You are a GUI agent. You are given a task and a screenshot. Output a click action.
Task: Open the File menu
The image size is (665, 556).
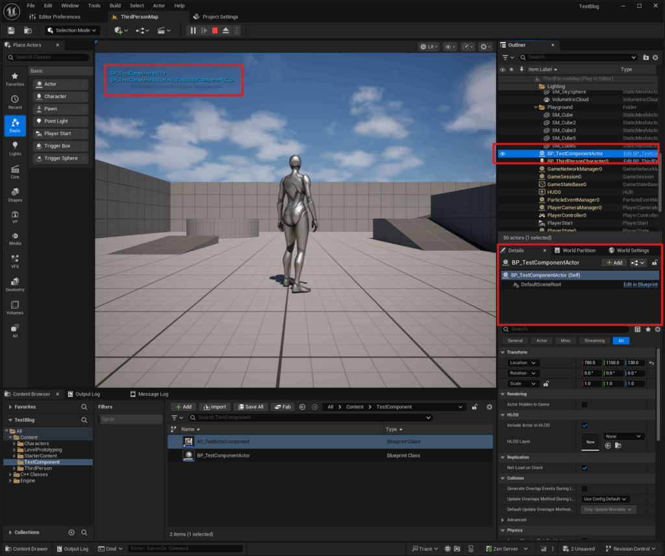pyautogui.click(x=31, y=5)
